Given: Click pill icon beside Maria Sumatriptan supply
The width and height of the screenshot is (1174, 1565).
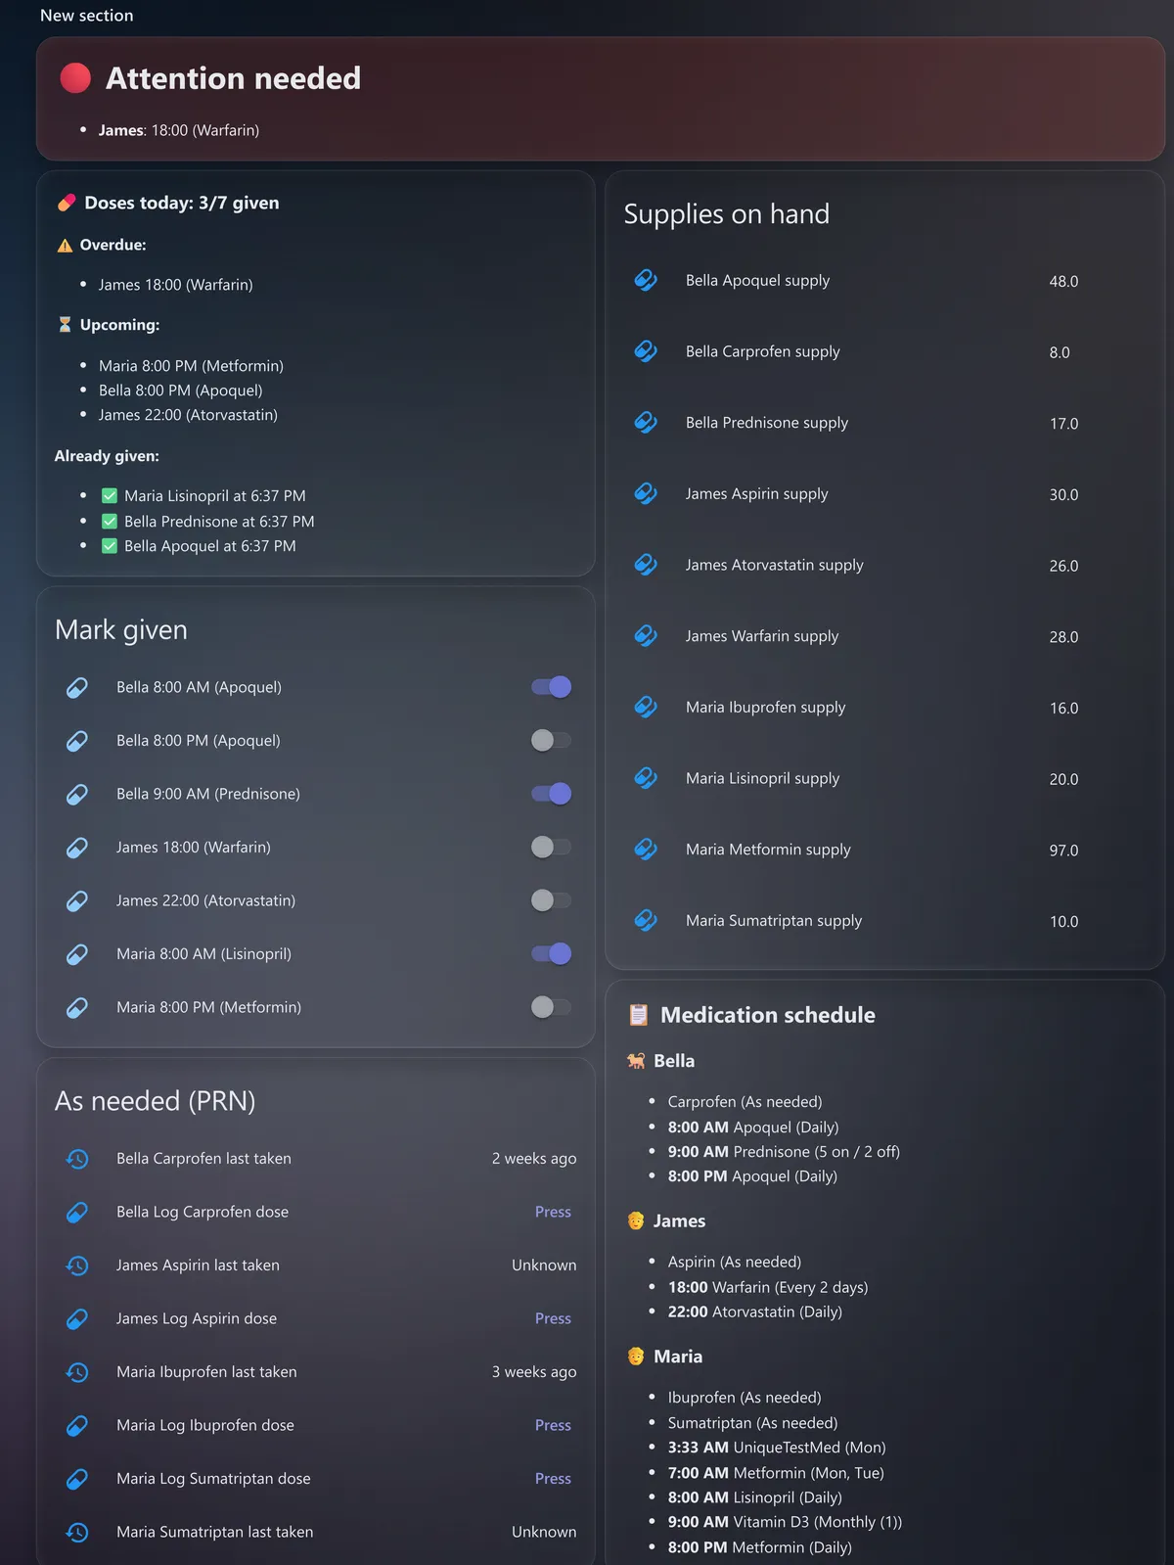Looking at the screenshot, I should point(646,920).
